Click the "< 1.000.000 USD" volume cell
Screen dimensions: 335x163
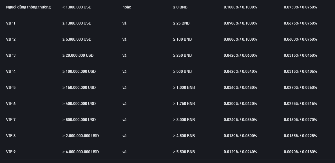(x=77, y=7)
